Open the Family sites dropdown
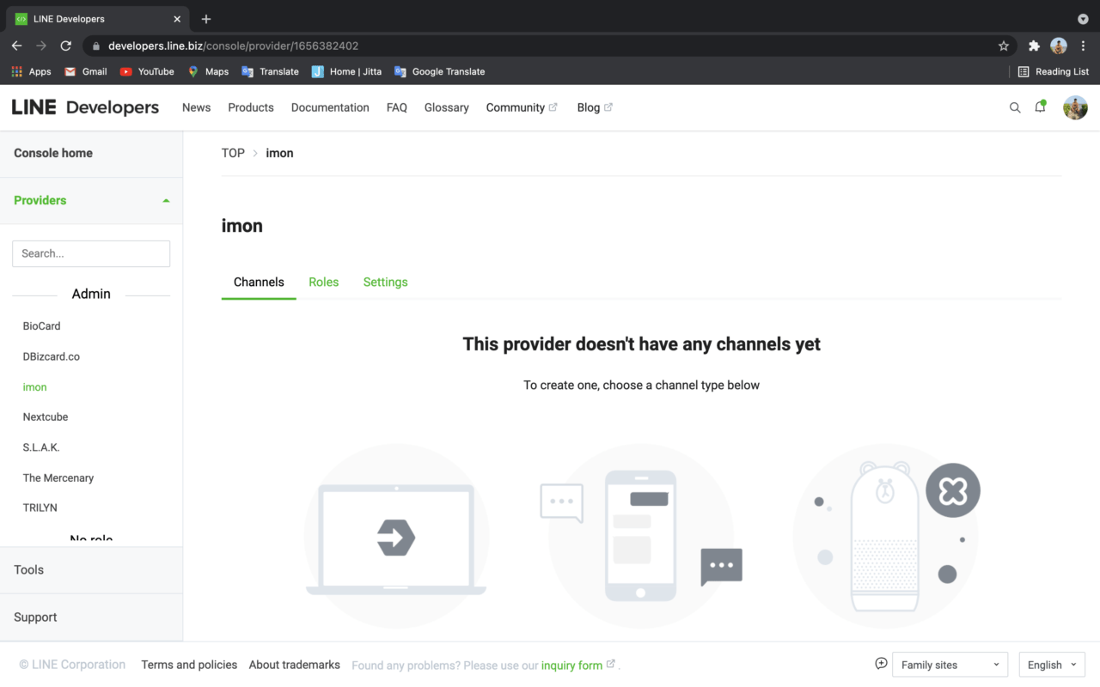1100x687 pixels. [950, 665]
